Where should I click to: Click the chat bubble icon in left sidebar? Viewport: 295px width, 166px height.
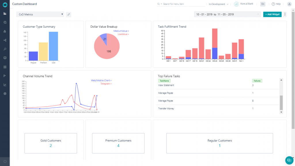point(4,58)
